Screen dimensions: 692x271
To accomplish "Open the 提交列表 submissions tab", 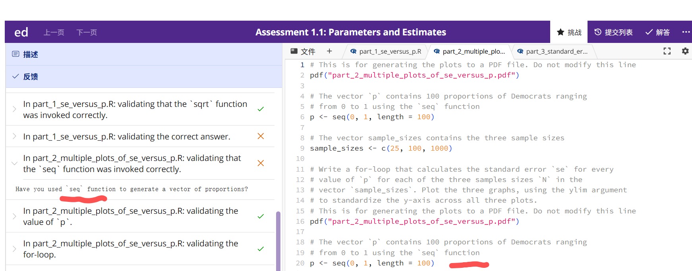I will click(x=613, y=32).
